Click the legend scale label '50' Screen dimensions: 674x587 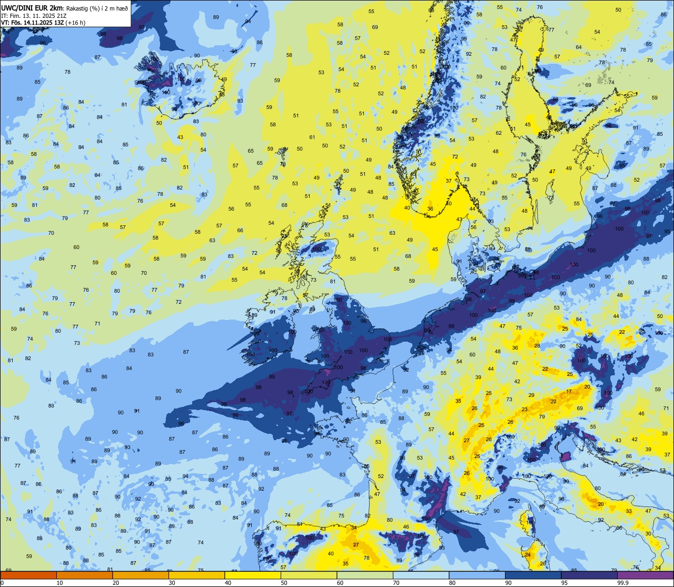(x=284, y=583)
